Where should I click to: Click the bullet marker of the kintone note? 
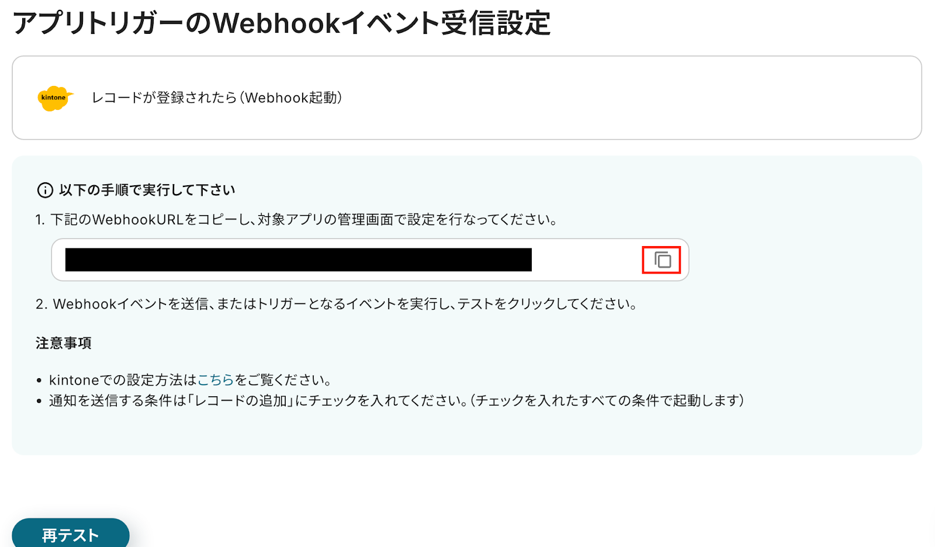(39, 380)
